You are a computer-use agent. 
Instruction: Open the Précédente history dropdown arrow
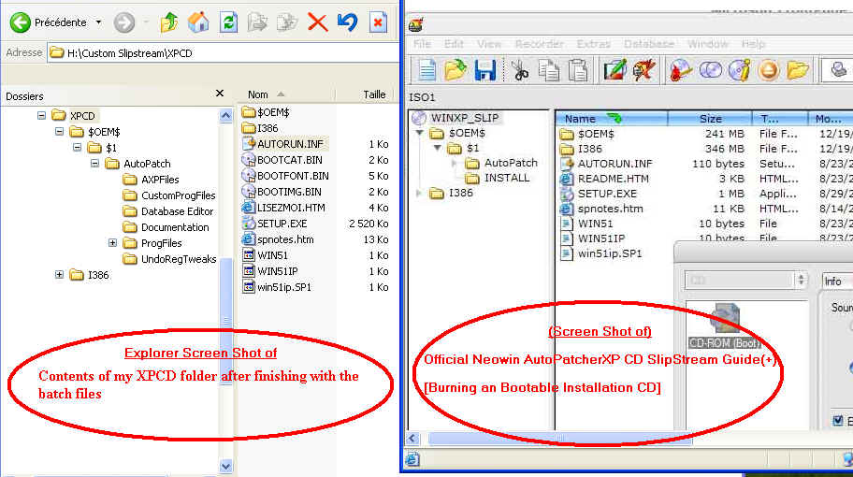[98, 22]
